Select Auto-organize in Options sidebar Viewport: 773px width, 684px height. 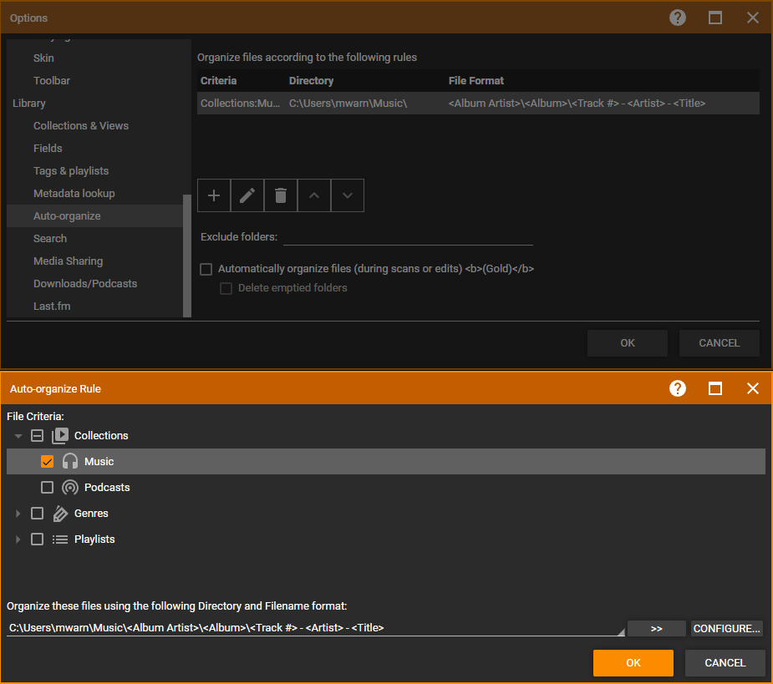[x=94, y=215]
